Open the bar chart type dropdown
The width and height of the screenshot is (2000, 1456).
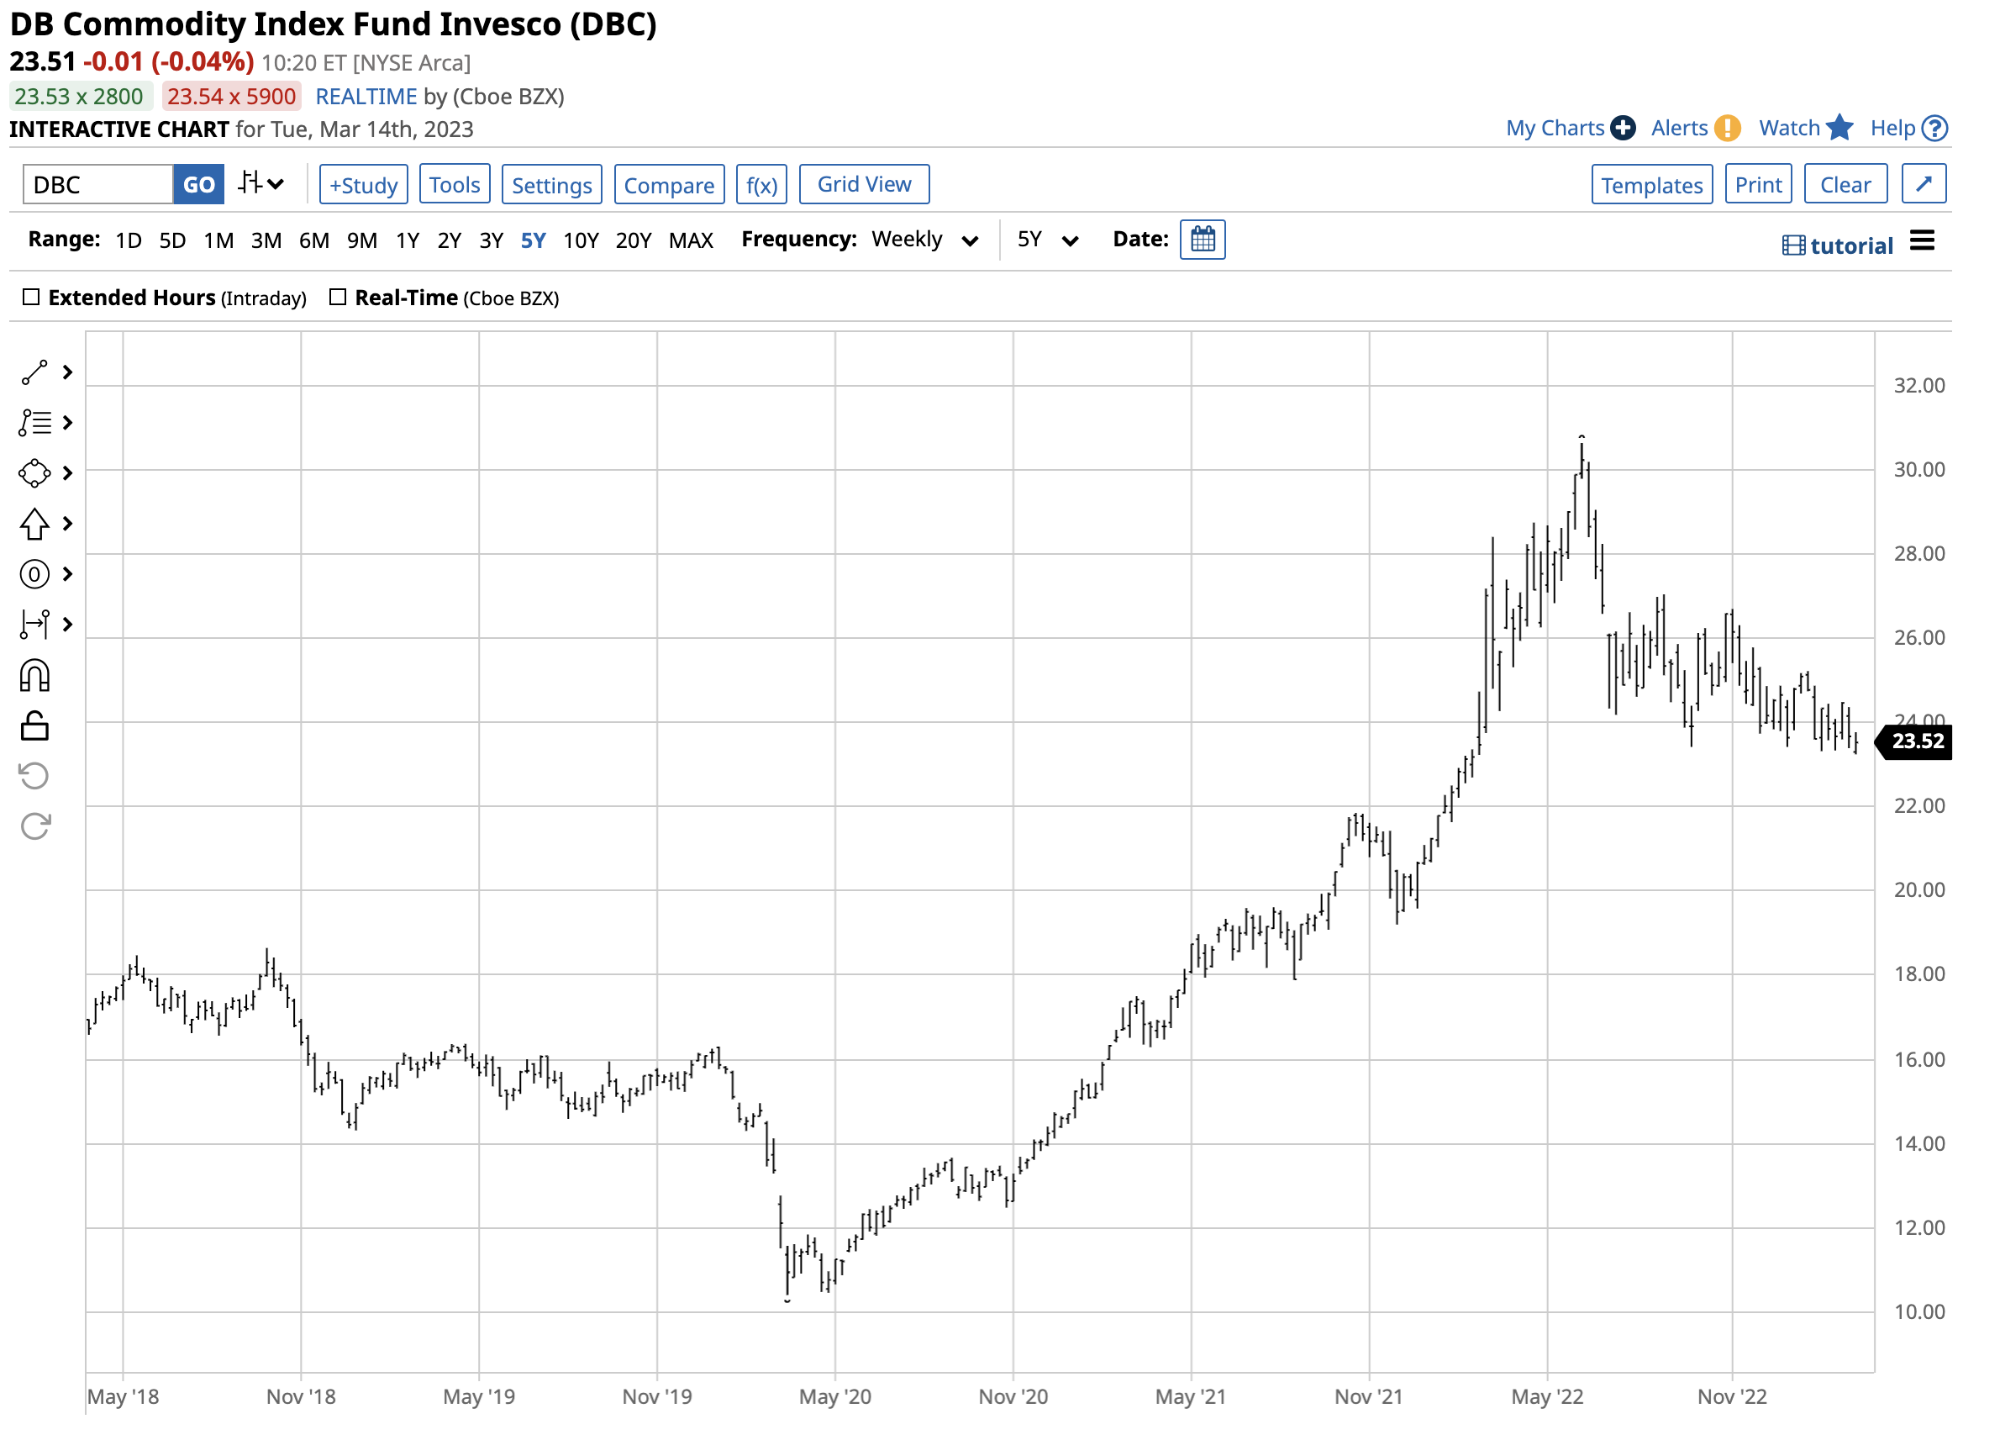click(x=261, y=183)
